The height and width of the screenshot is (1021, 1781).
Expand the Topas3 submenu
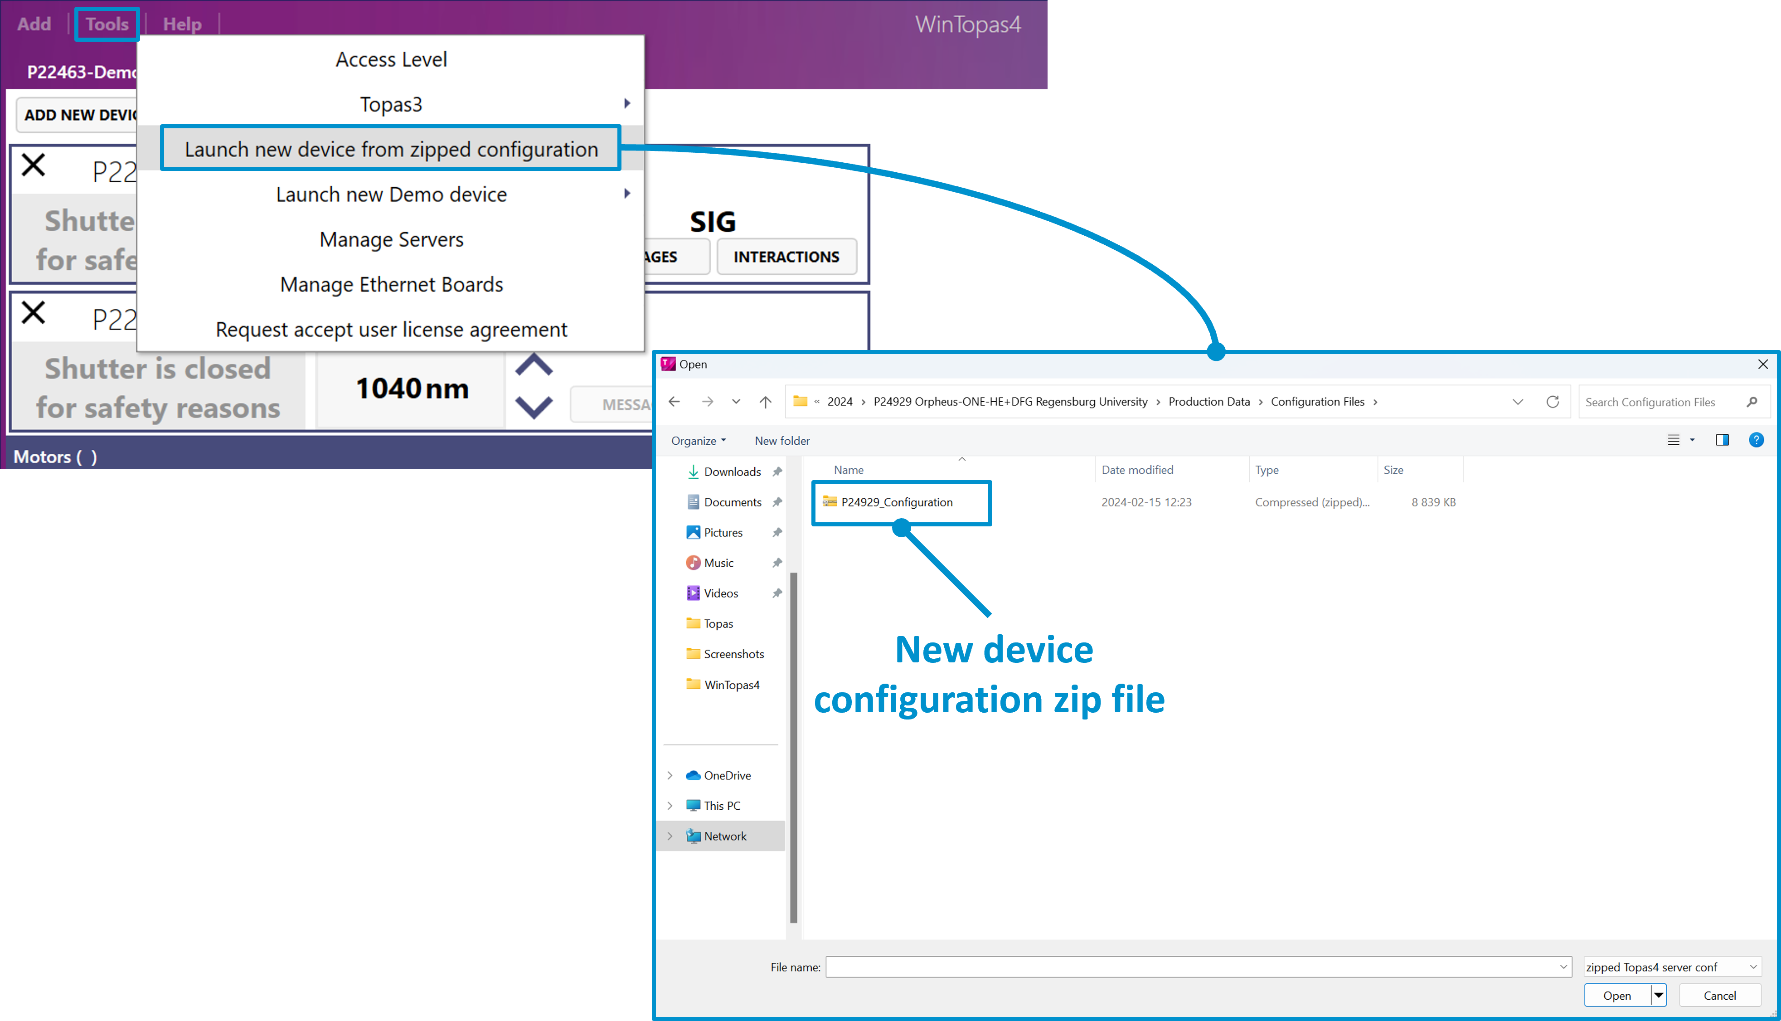391,104
